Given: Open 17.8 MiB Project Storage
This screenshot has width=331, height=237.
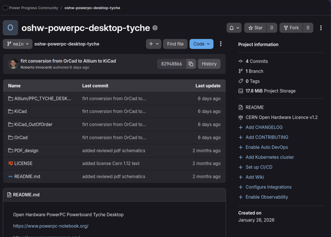Looking at the screenshot, I should coord(271,91).
